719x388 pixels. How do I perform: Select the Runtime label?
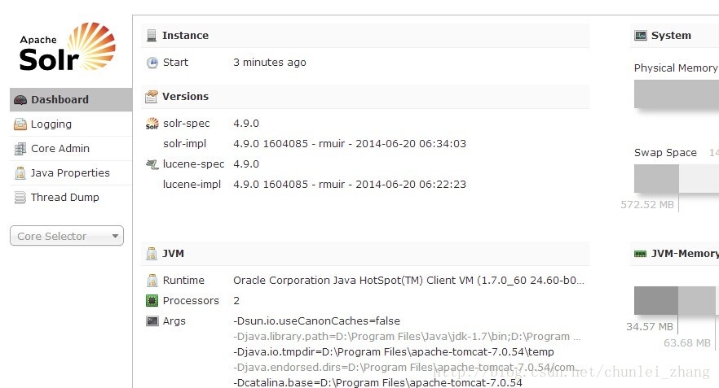pyautogui.click(x=183, y=281)
